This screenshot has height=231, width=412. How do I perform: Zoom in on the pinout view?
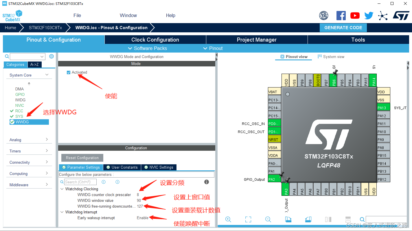[x=228, y=219]
